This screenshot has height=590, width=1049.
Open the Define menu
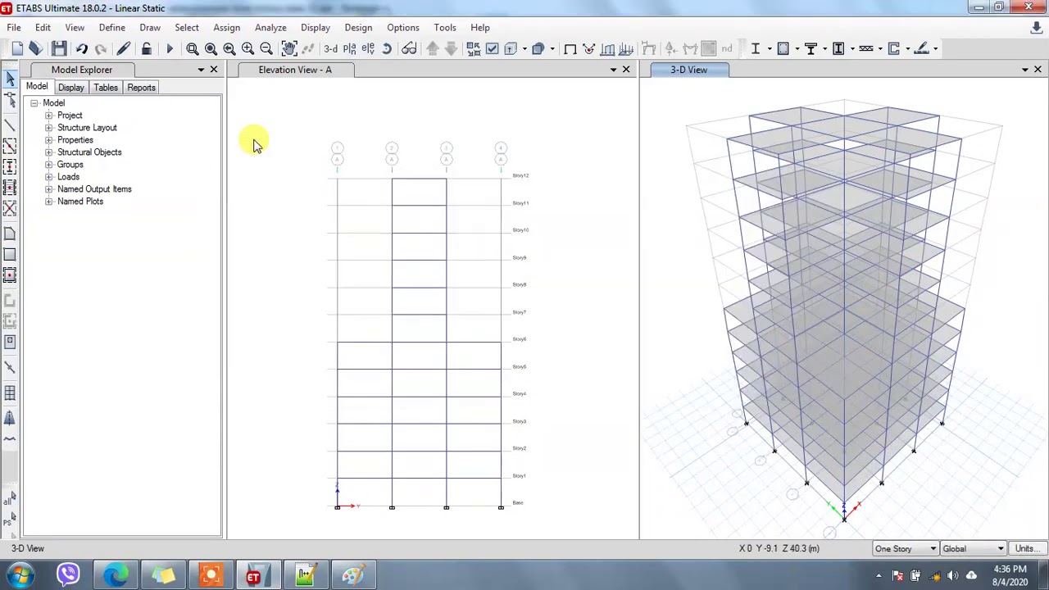coord(112,27)
